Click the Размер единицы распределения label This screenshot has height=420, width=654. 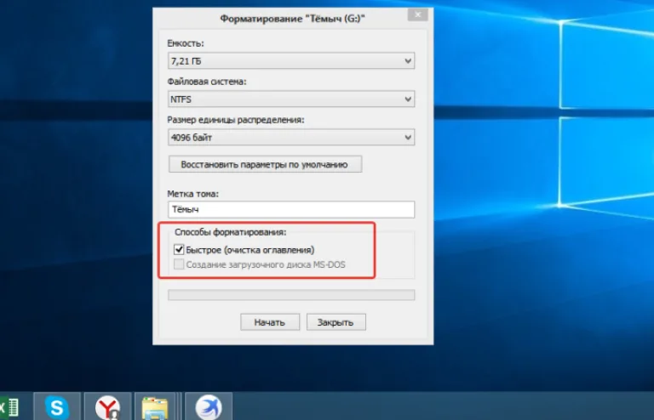(236, 120)
